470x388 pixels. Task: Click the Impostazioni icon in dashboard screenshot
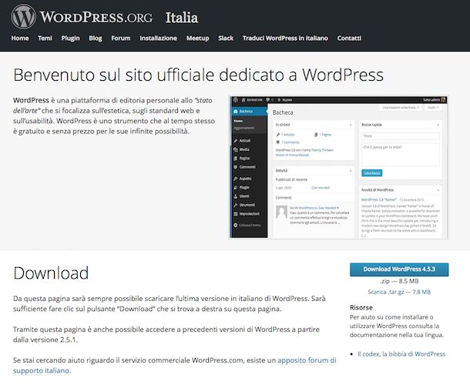point(236,214)
